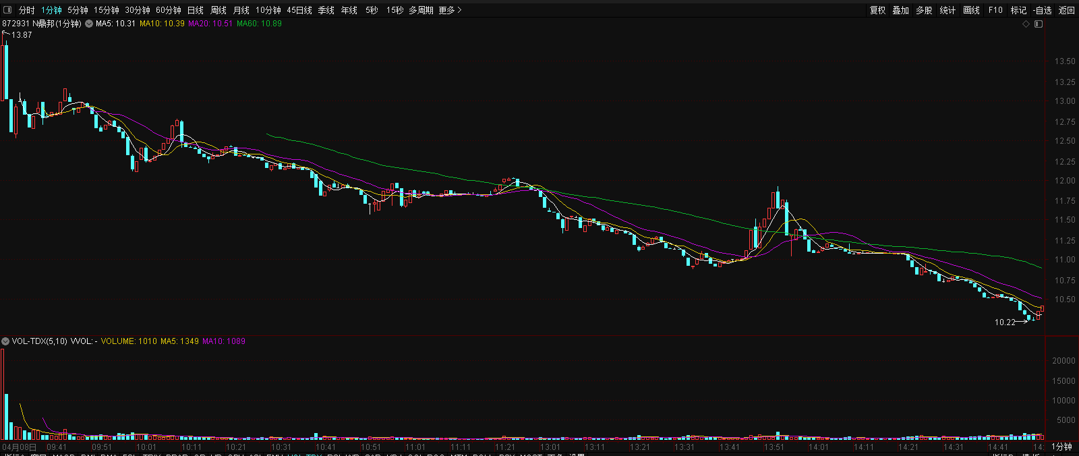Toggle the left side panel icon

7,10
